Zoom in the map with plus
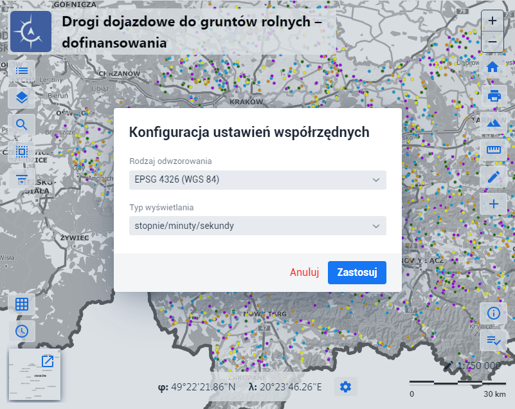 (x=492, y=21)
